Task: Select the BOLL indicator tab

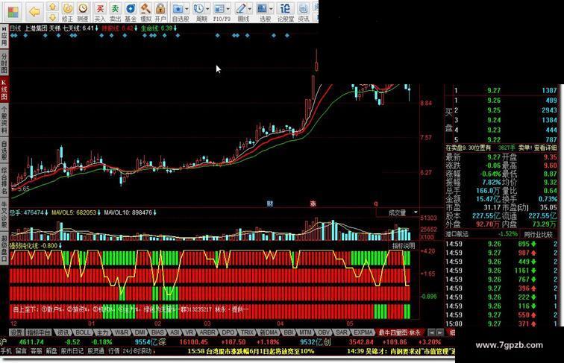Action: 82,332
